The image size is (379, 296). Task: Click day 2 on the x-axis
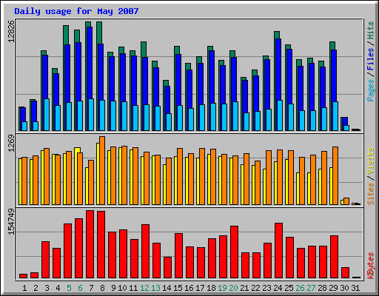click(x=36, y=288)
